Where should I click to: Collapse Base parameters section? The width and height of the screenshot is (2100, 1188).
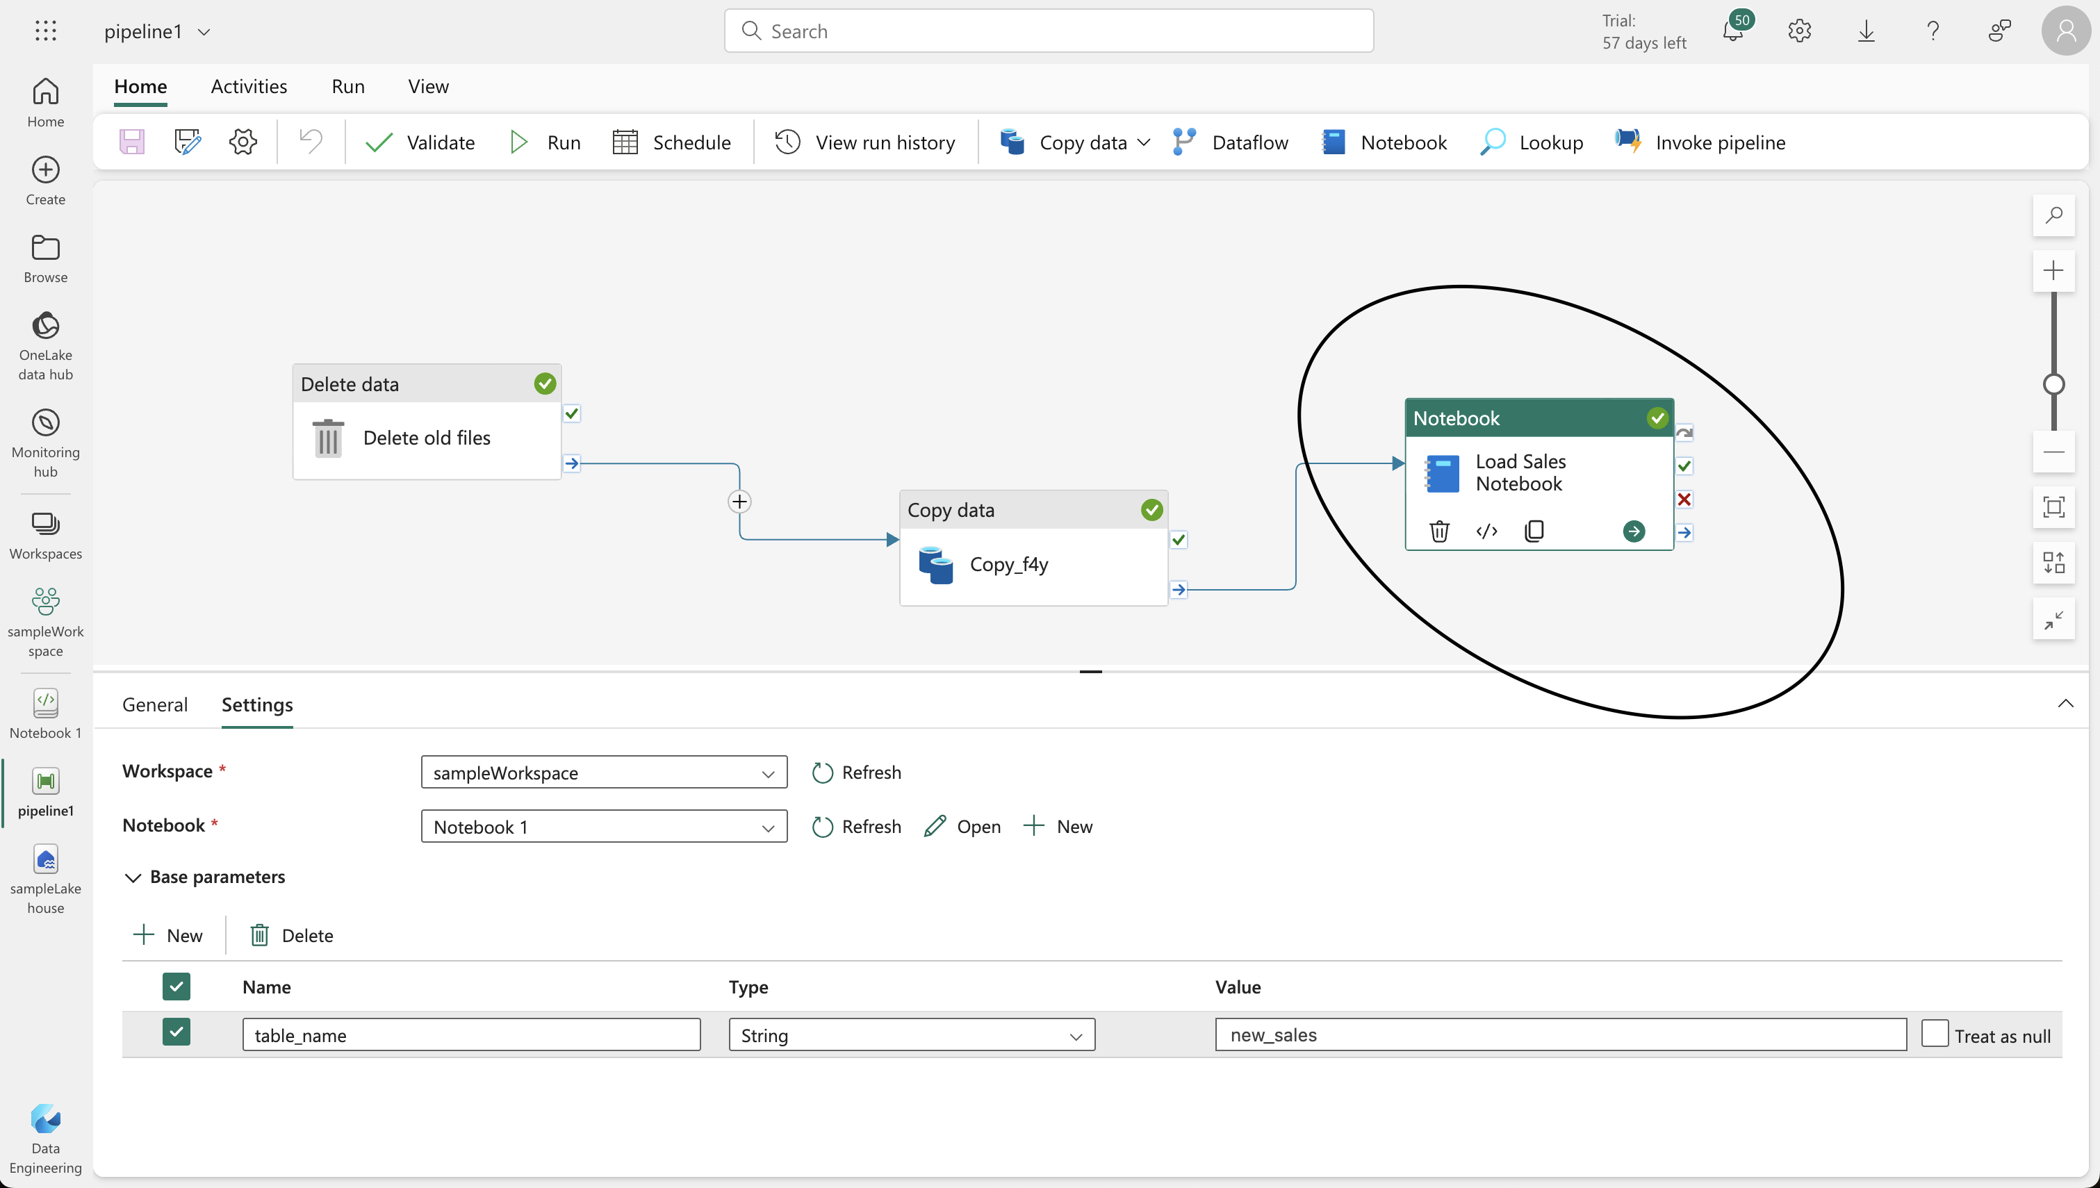[132, 877]
